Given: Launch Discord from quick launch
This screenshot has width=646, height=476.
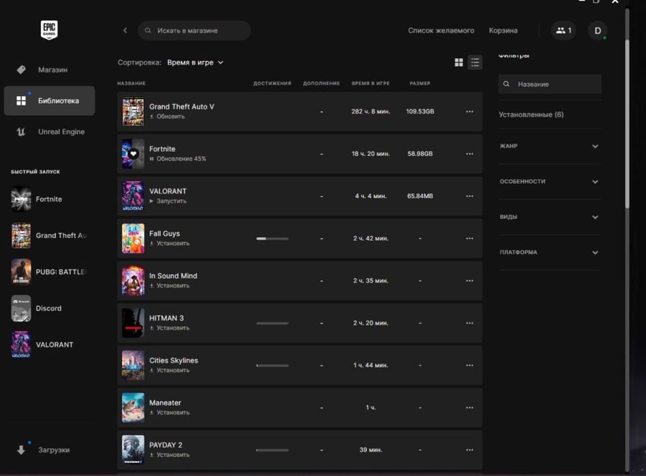Looking at the screenshot, I should [50, 308].
